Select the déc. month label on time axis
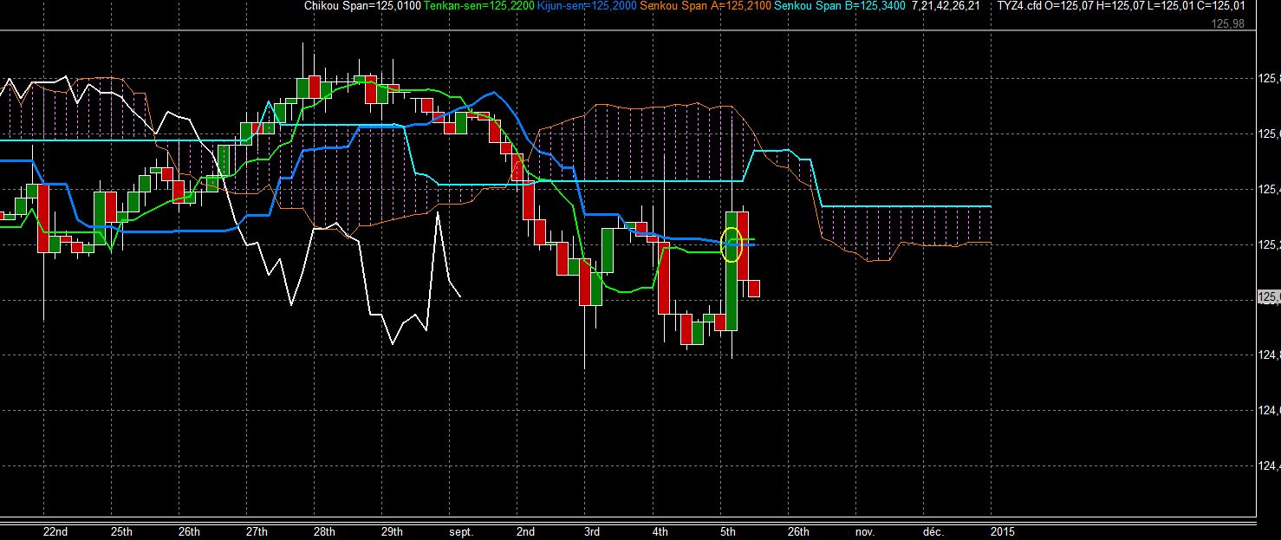Viewport: 1281px width, 540px height. click(x=933, y=531)
